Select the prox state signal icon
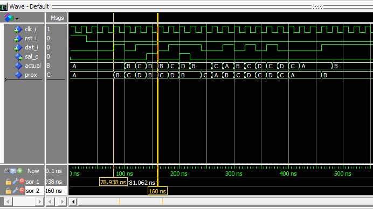Screen dimensions: 373x209 click(x=18, y=75)
